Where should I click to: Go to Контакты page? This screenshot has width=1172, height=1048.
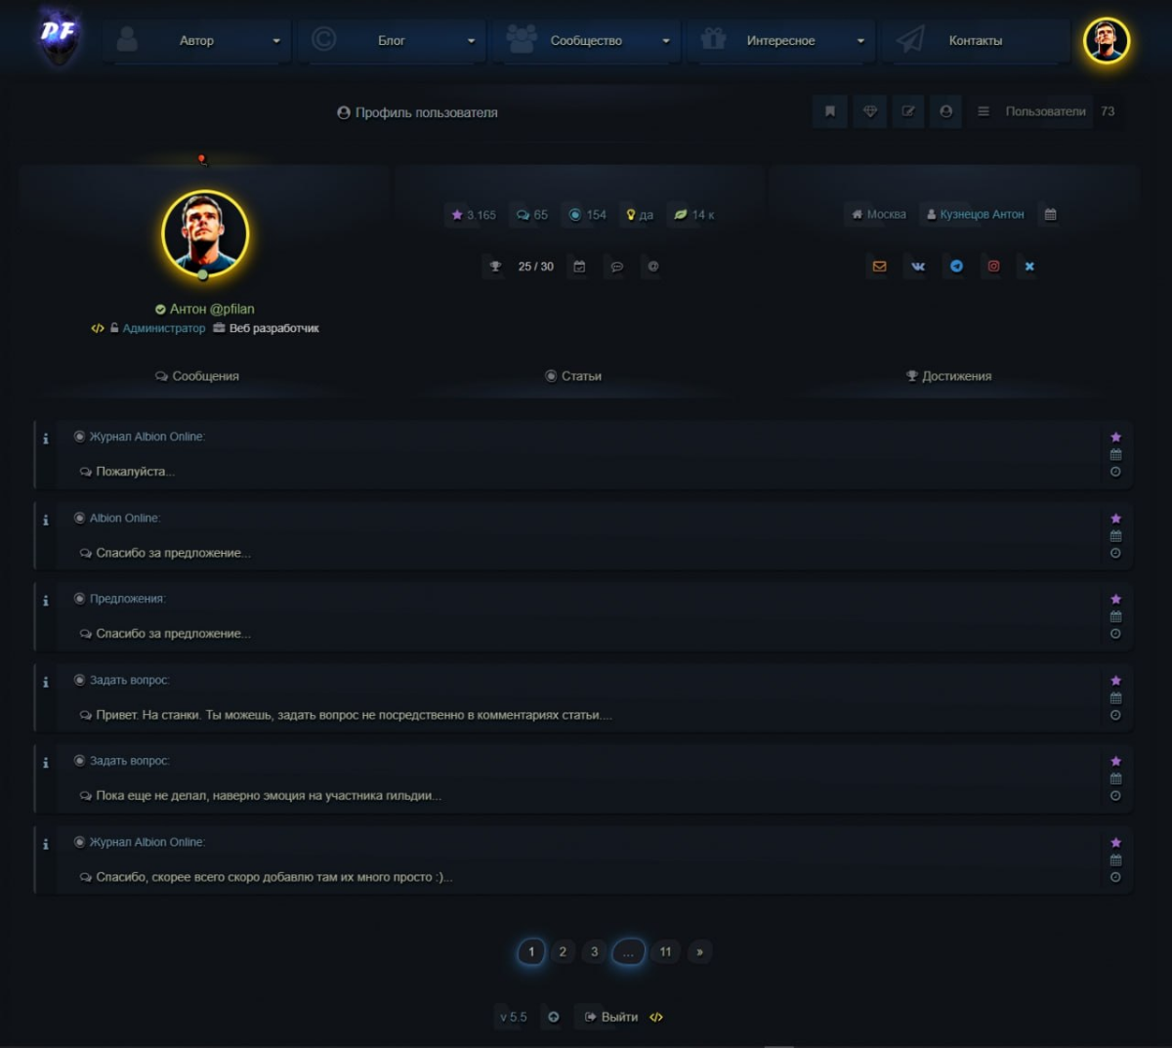click(x=976, y=40)
